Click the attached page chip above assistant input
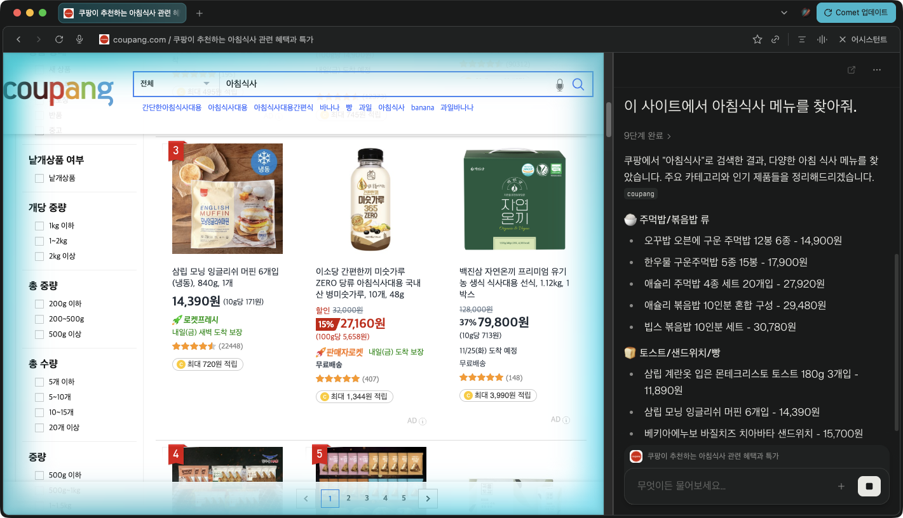 (x=704, y=456)
